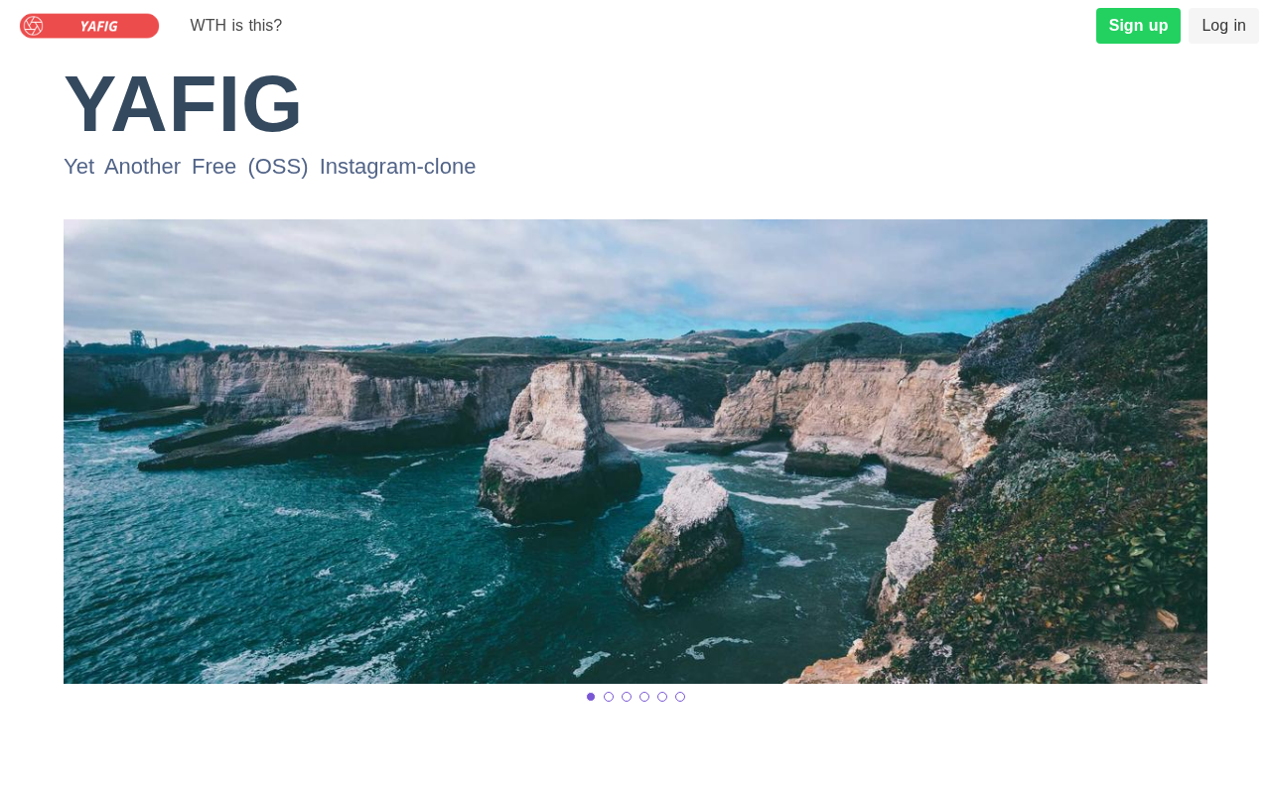Click the large YAFIG page heading
Viewport: 1271px width, 794px height.
[x=183, y=104]
